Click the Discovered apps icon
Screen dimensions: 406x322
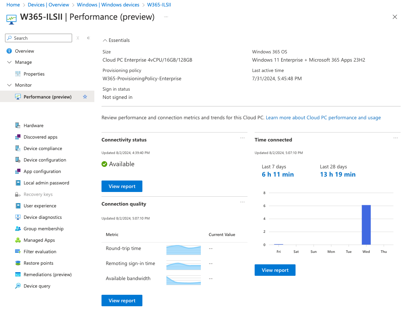coord(18,137)
